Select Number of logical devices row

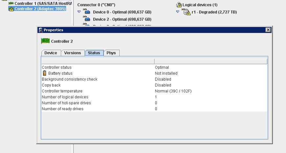click(154, 97)
